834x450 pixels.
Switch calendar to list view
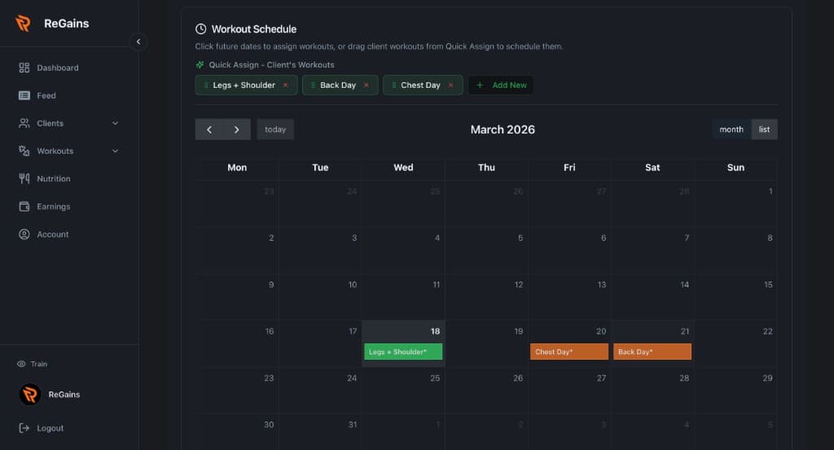tap(764, 129)
